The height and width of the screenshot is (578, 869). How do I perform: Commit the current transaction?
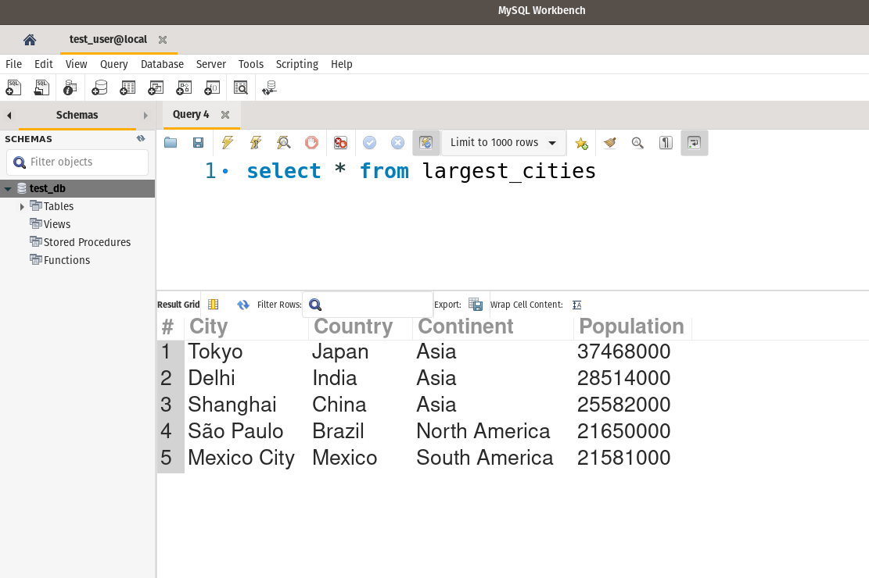point(369,142)
